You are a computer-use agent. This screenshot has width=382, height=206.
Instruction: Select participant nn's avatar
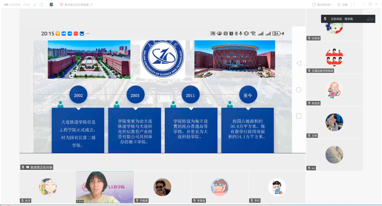pyautogui.click(x=334, y=155)
